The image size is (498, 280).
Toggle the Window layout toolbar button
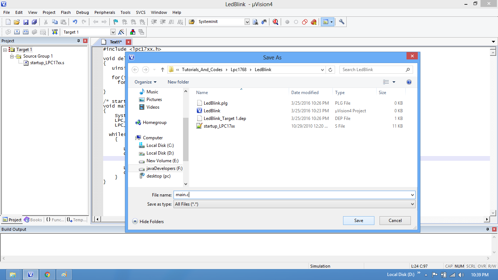pos(325,22)
